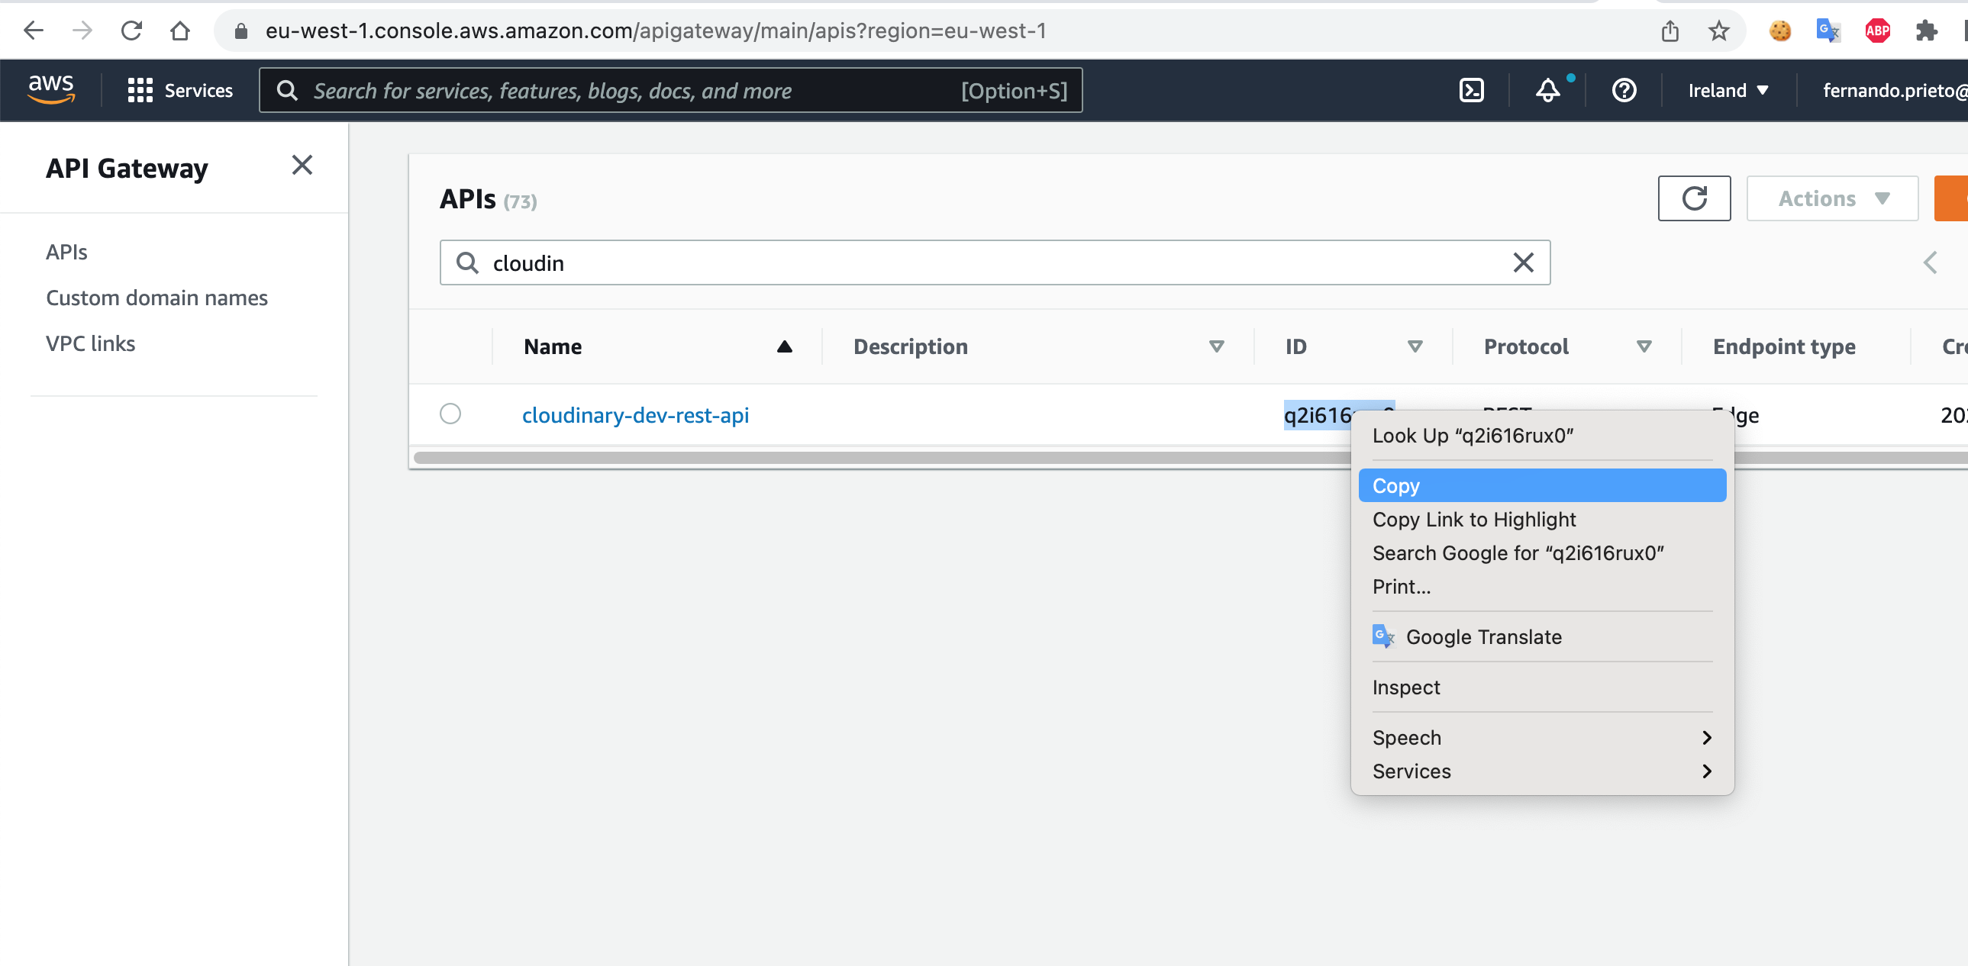This screenshot has width=1968, height=966.
Task: Expand the Ireland region dropdown
Action: click(x=1728, y=90)
